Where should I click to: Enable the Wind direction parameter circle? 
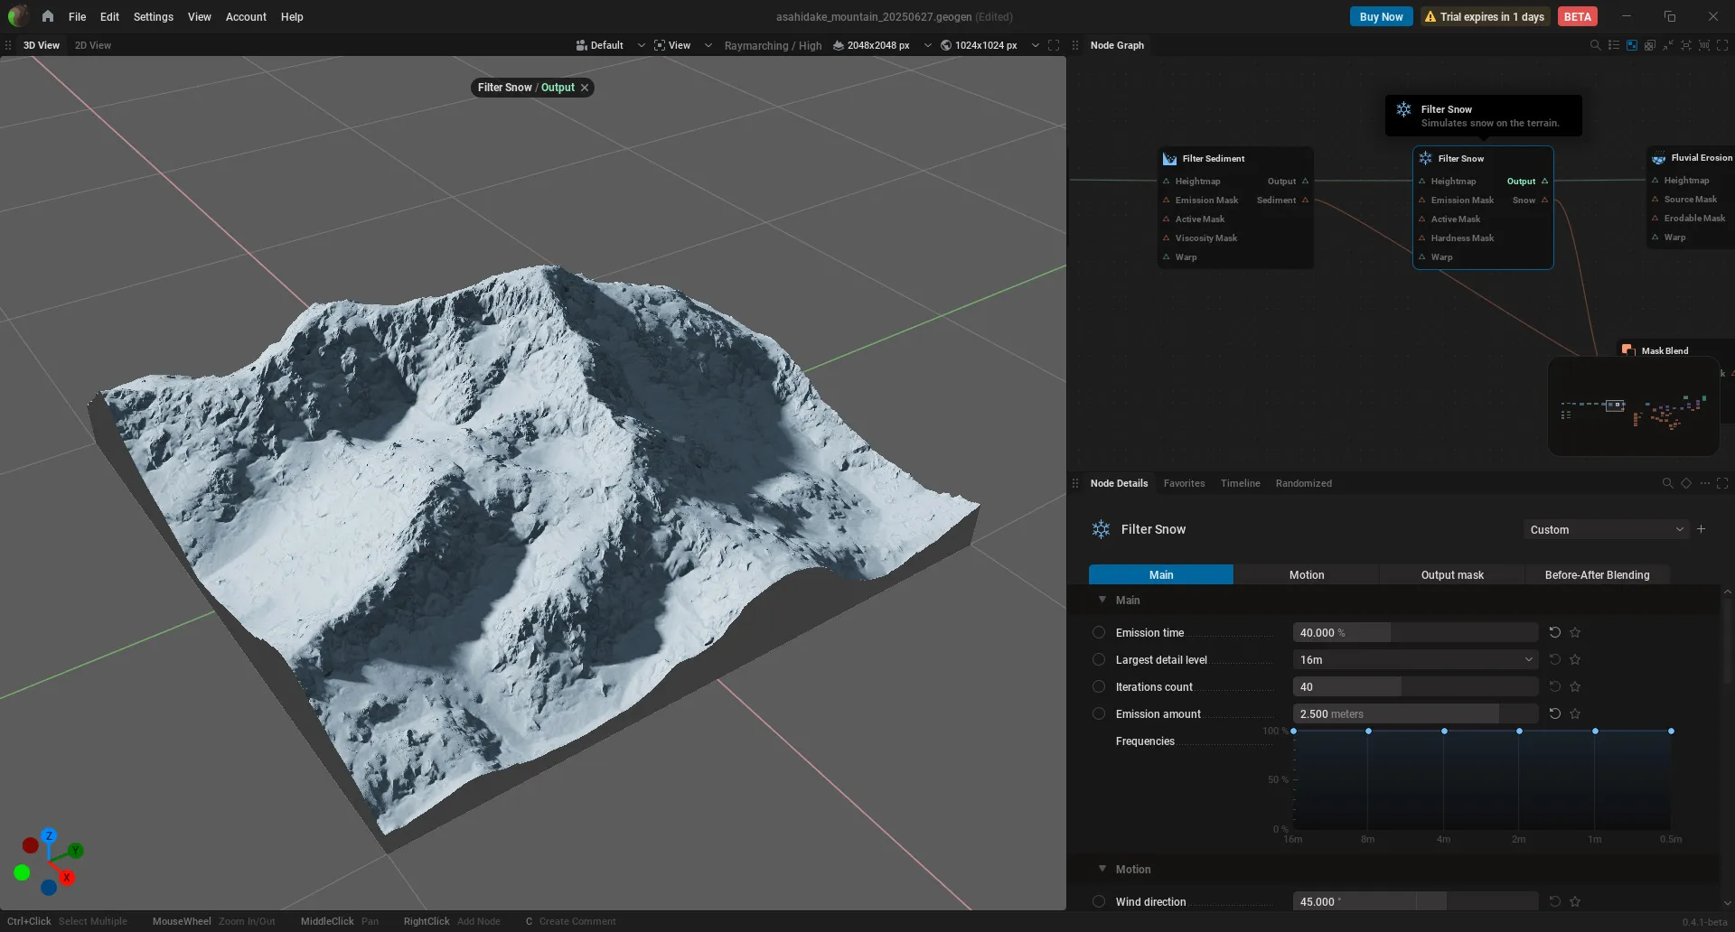coord(1099,901)
